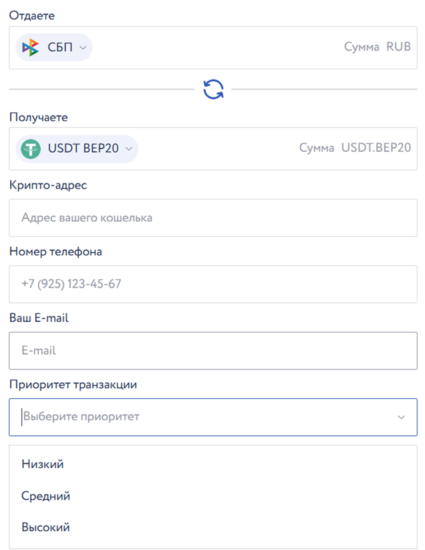Click into the E-mail input field
This screenshot has width=425, height=550.
pos(213,350)
